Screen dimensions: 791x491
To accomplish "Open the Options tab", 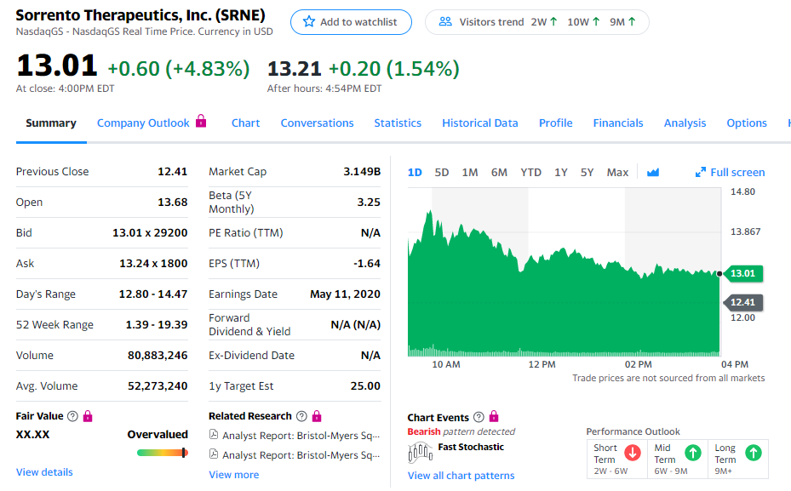I will [747, 123].
